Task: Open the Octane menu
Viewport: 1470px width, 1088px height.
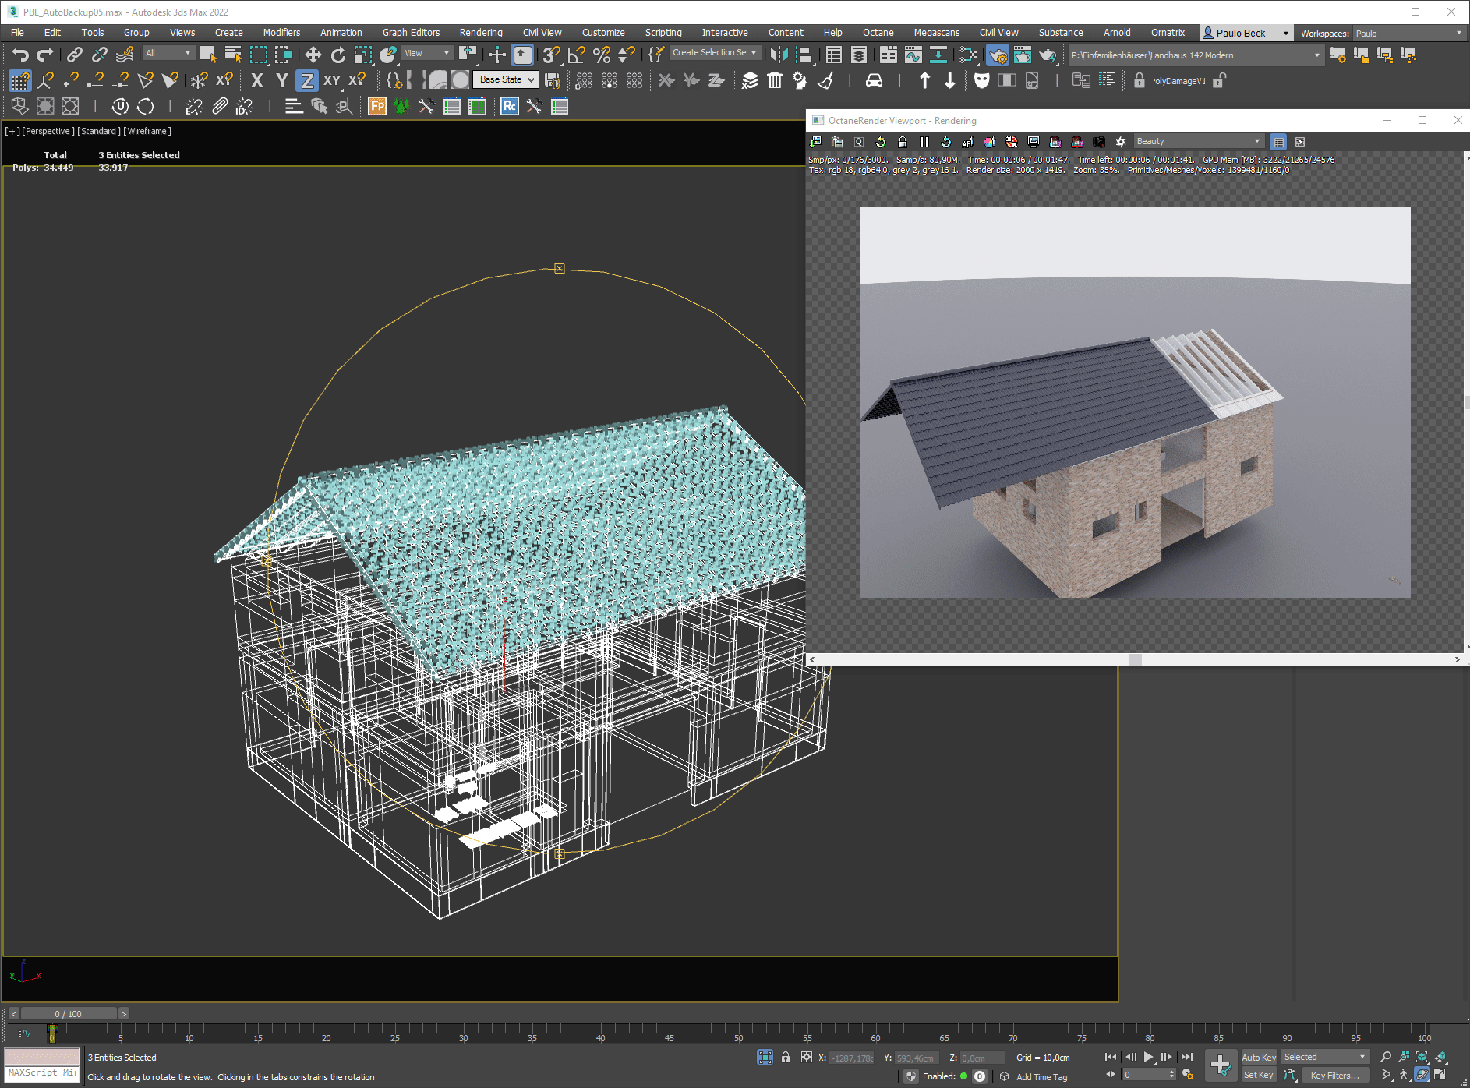Action: [x=878, y=33]
